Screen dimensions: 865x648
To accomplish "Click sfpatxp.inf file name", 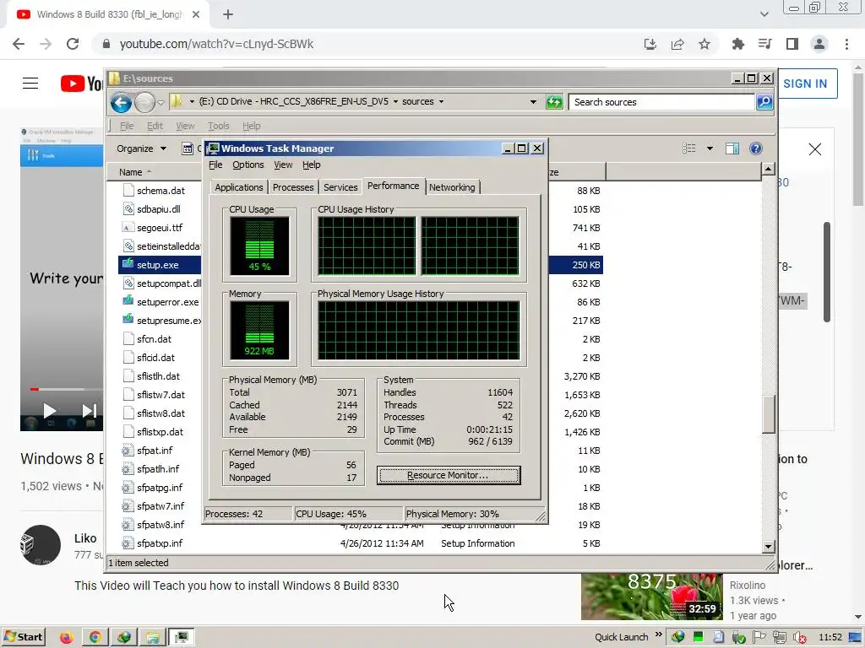I will click(160, 543).
